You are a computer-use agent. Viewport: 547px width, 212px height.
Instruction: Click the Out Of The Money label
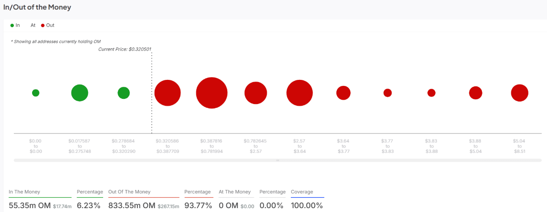click(x=129, y=192)
